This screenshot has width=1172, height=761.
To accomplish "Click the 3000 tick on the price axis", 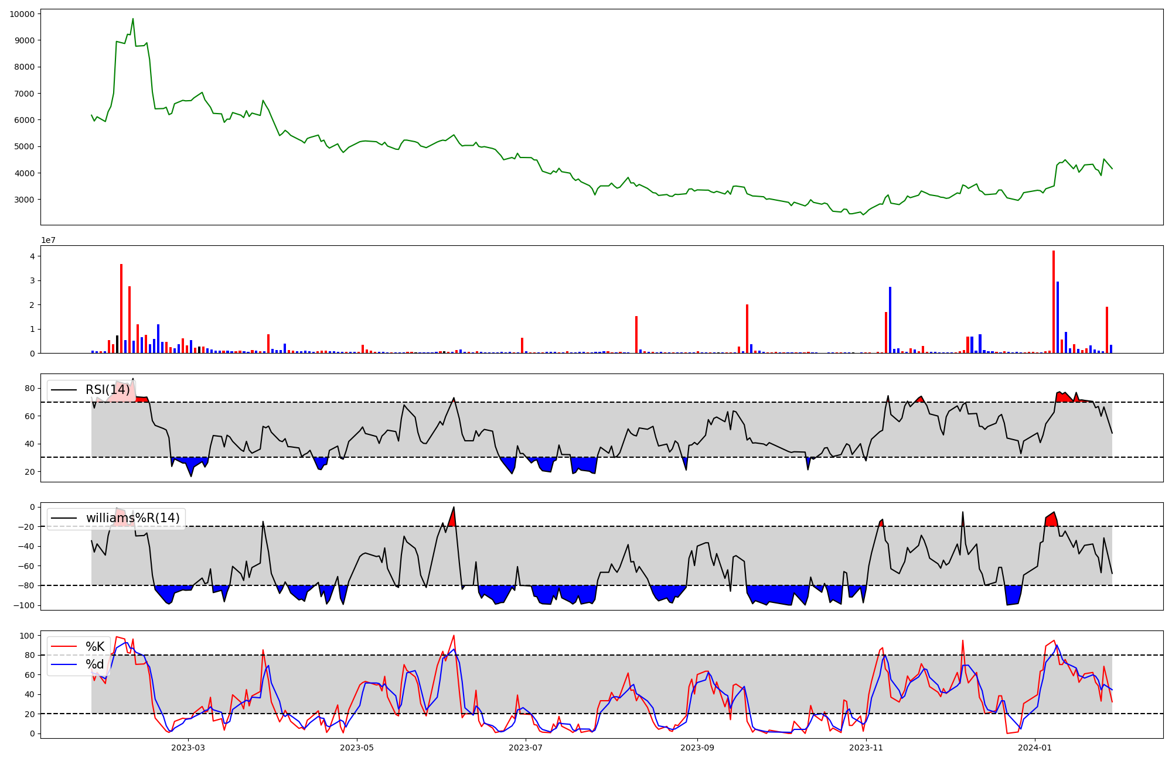I will 24,200.
